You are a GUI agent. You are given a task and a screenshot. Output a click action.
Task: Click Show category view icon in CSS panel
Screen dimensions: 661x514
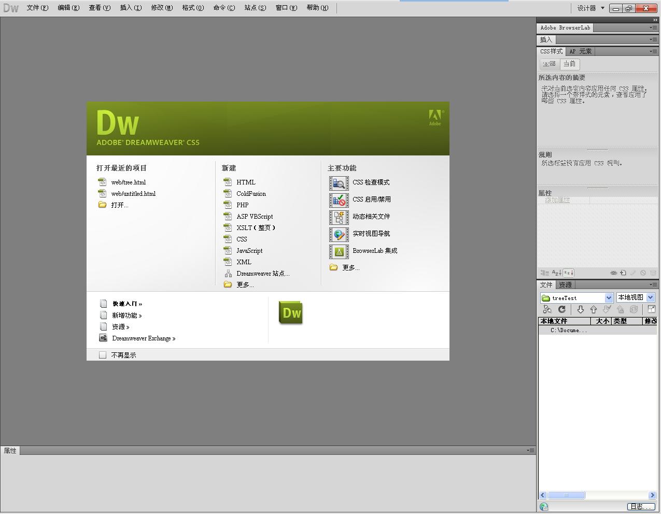click(x=544, y=273)
